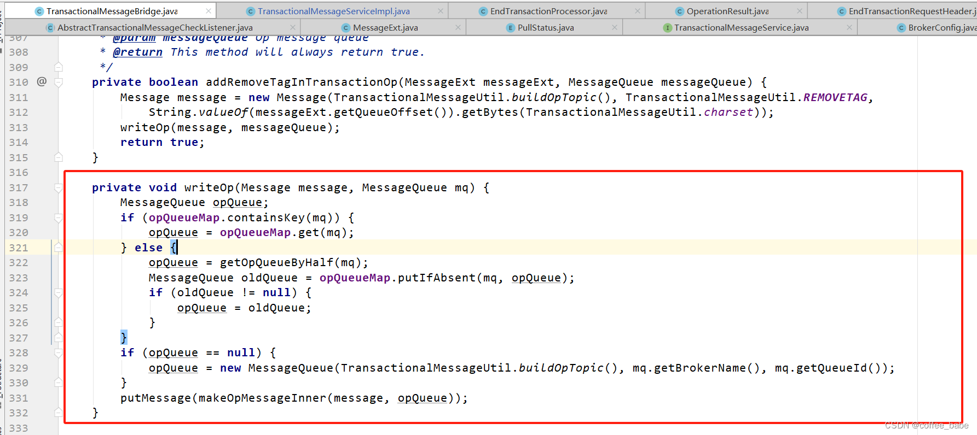
Task: Close TransactionalMessageService.java tab
Action: pyautogui.click(x=849, y=27)
